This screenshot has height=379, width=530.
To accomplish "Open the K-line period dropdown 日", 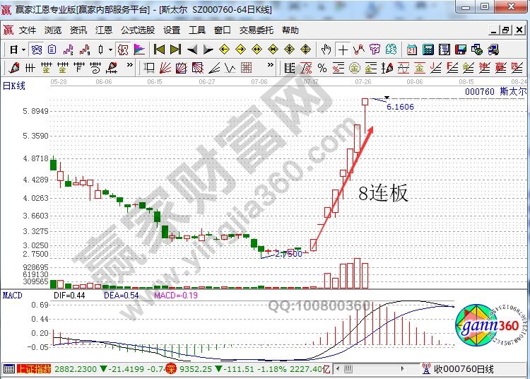I will pyautogui.click(x=16, y=49).
